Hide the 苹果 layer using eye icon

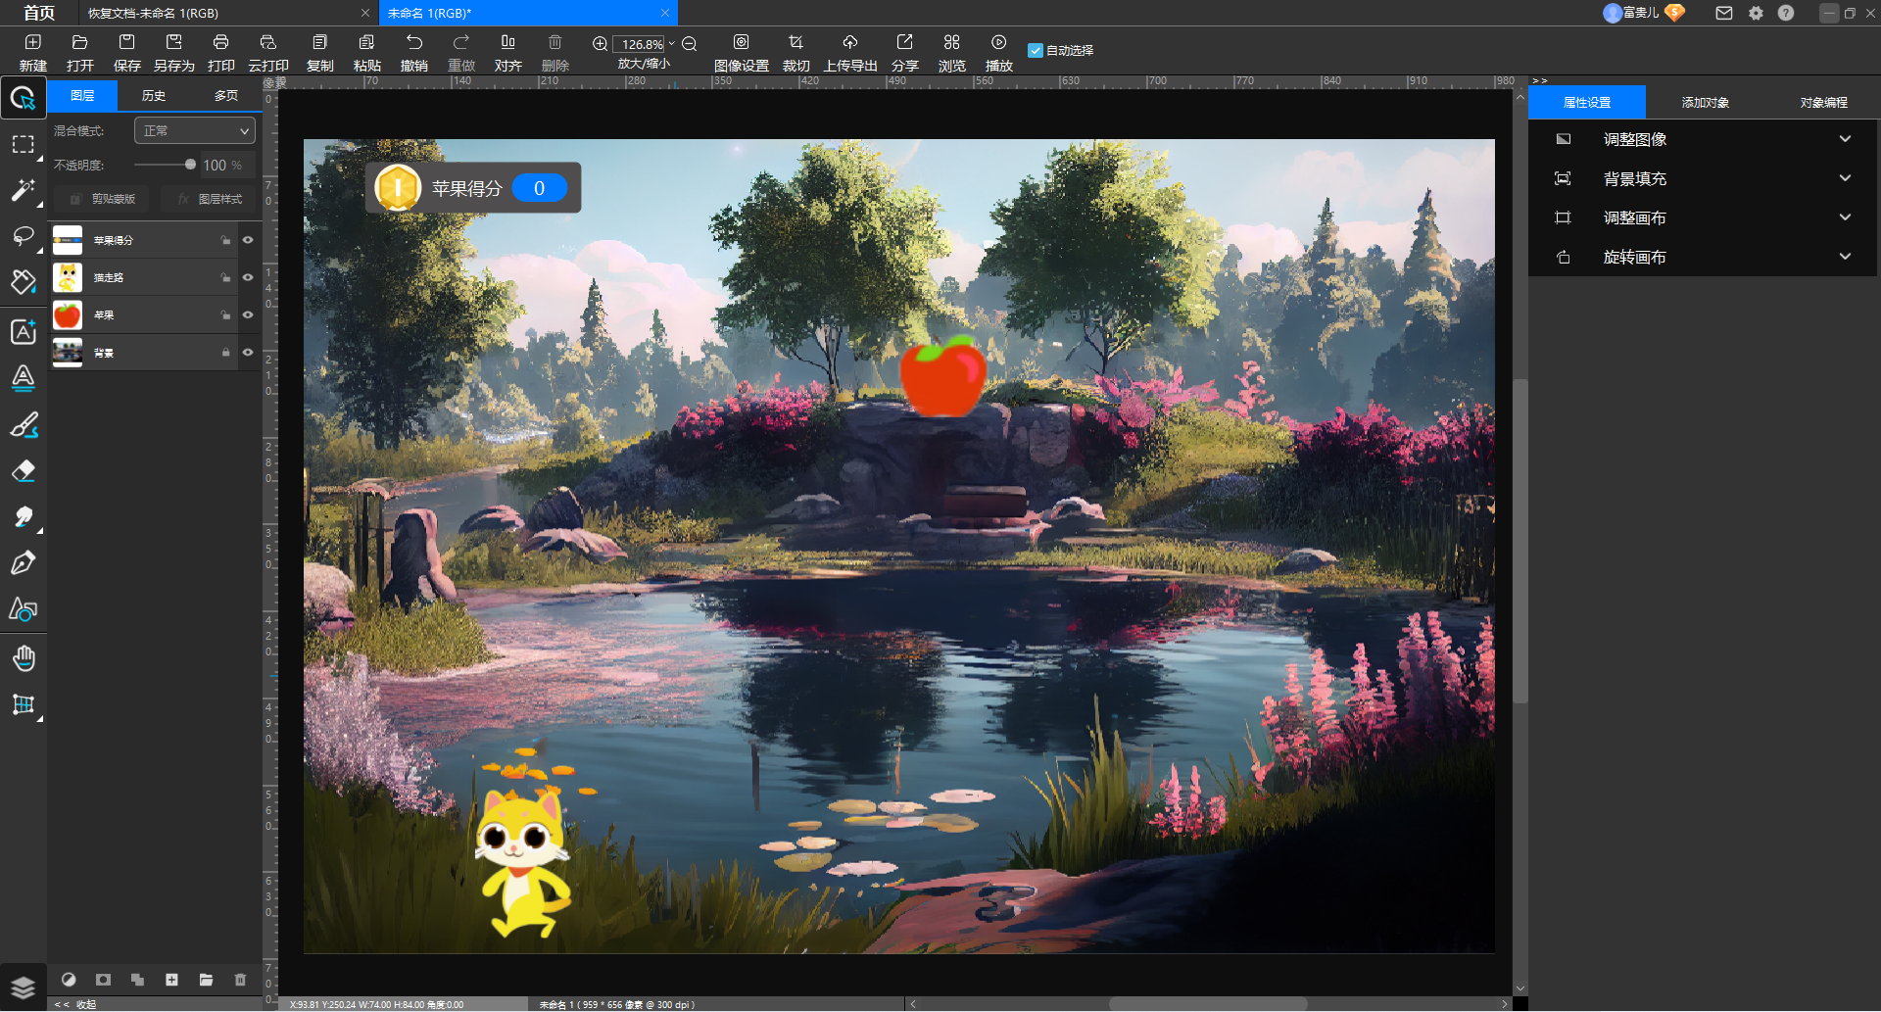[248, 315]
